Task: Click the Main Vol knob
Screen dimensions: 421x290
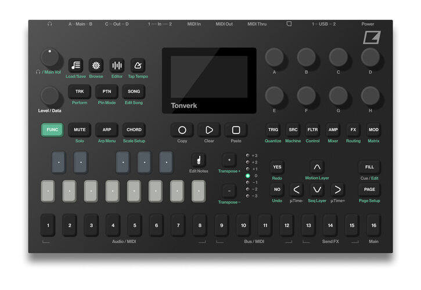Action: pyautogui.click(x=50, y=57)
